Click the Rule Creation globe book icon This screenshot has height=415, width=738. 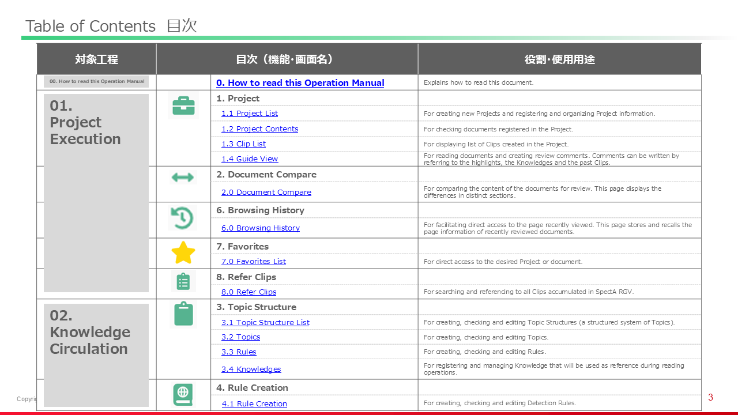[x=183, y=395]
